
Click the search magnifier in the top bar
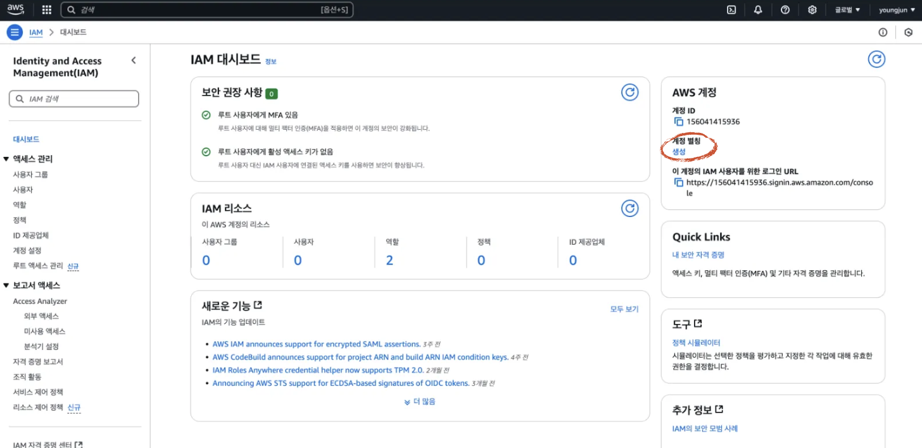(x=72, y=10)
